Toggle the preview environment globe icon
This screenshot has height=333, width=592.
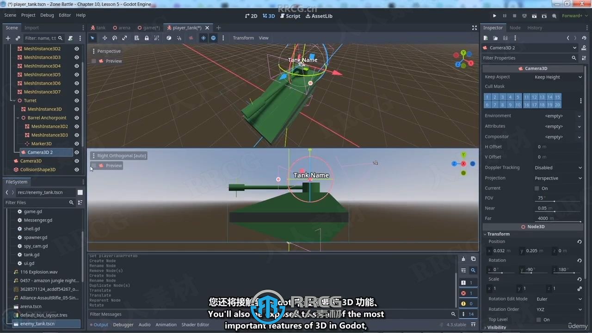point(213,38)
